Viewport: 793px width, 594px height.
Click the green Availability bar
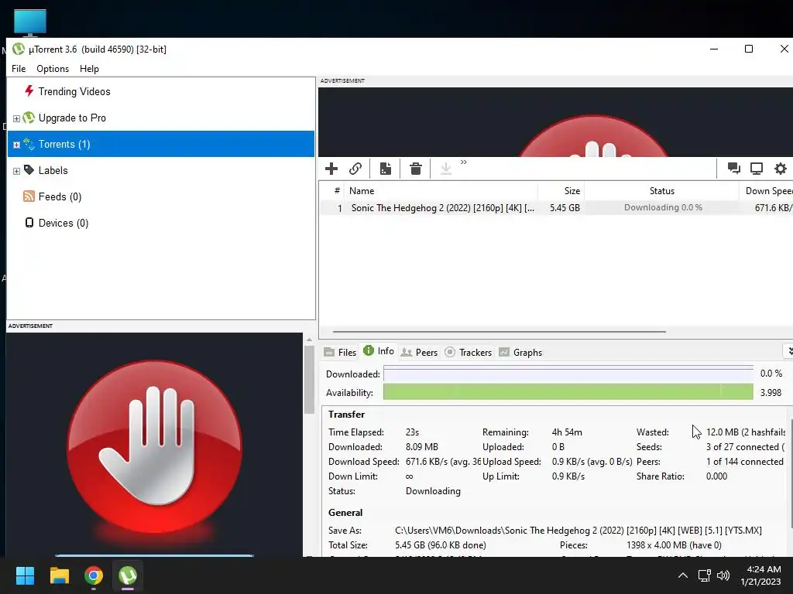click(x=568, y=392)
